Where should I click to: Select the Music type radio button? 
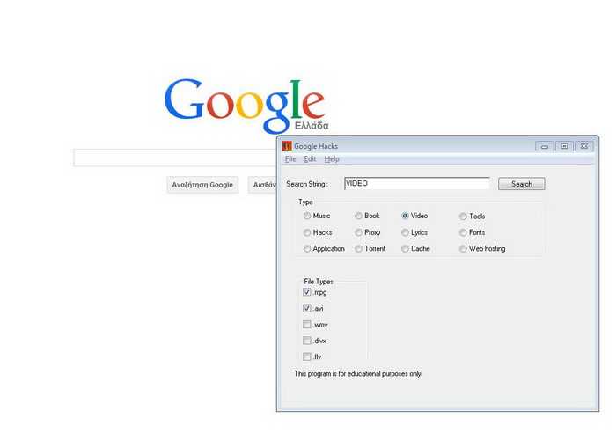pos(307,216)
